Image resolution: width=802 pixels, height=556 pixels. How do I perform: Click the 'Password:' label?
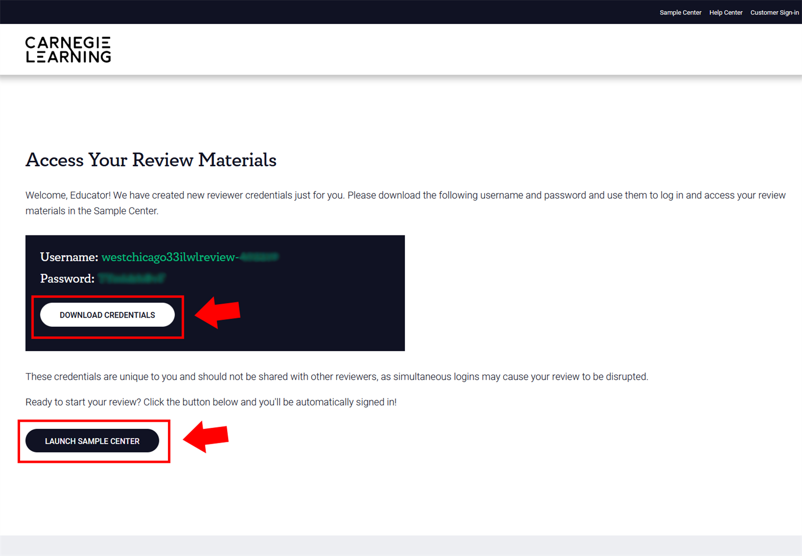[67, 279]
